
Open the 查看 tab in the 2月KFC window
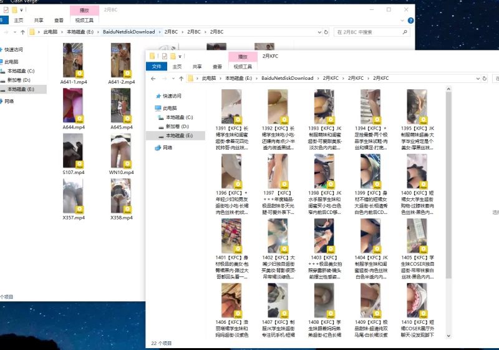click(216, 67)
